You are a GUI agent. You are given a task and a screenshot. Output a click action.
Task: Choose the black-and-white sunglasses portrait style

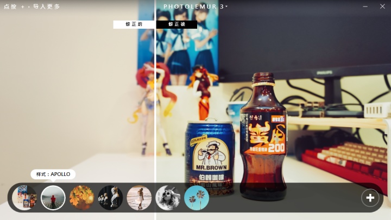tap(168, 198)
